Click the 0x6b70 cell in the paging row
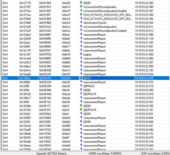Image resolution: width=170 pixels, height=155 pixels. click(66, 55)
